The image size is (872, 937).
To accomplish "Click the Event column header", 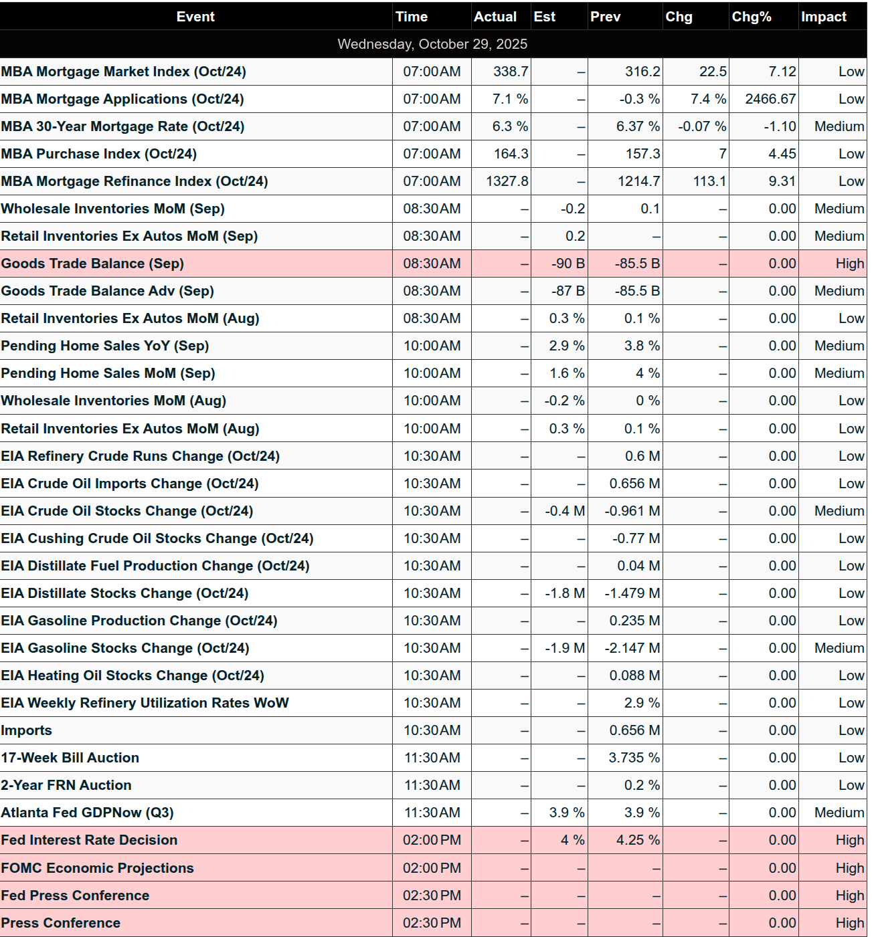I will point(195,17).
